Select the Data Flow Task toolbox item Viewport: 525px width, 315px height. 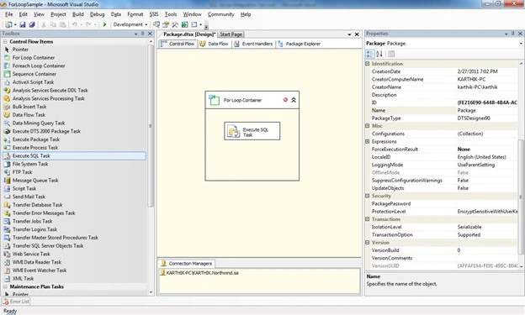coord(29,115)
